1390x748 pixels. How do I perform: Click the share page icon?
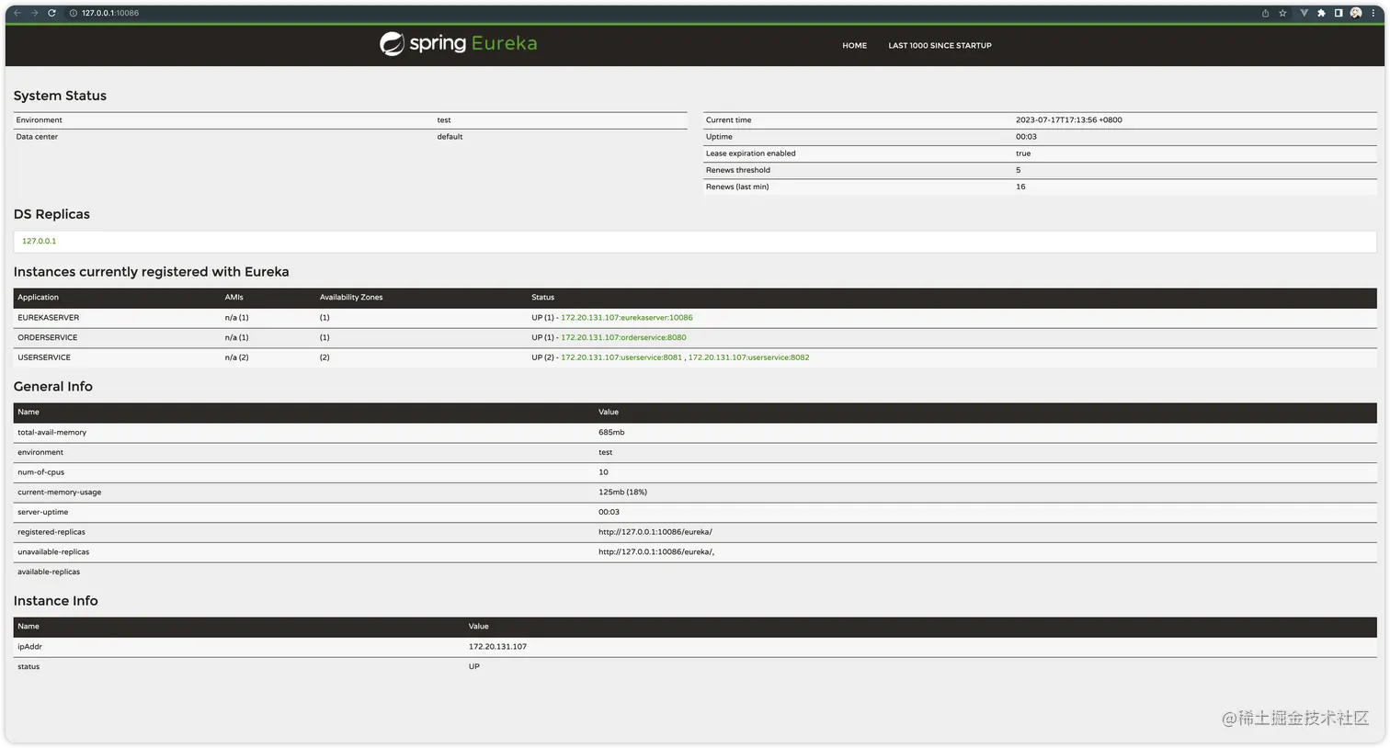(1265, 13)
